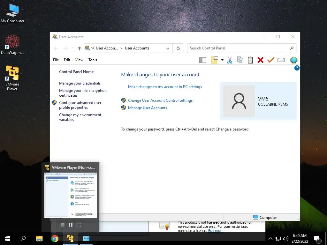Select the VMware Player desktop shortcut
Viewport: 327px width, 245px height.
(12, 78)
